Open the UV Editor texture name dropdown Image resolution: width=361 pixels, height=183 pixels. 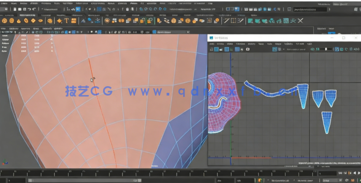tap(296, 49)
